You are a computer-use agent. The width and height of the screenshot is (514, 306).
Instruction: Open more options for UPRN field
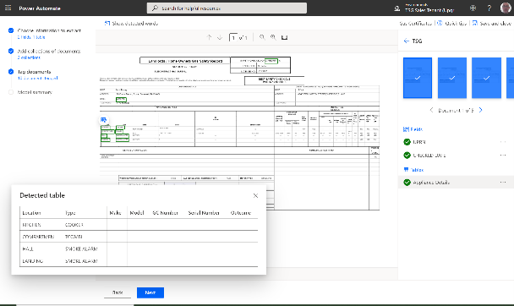503,142
